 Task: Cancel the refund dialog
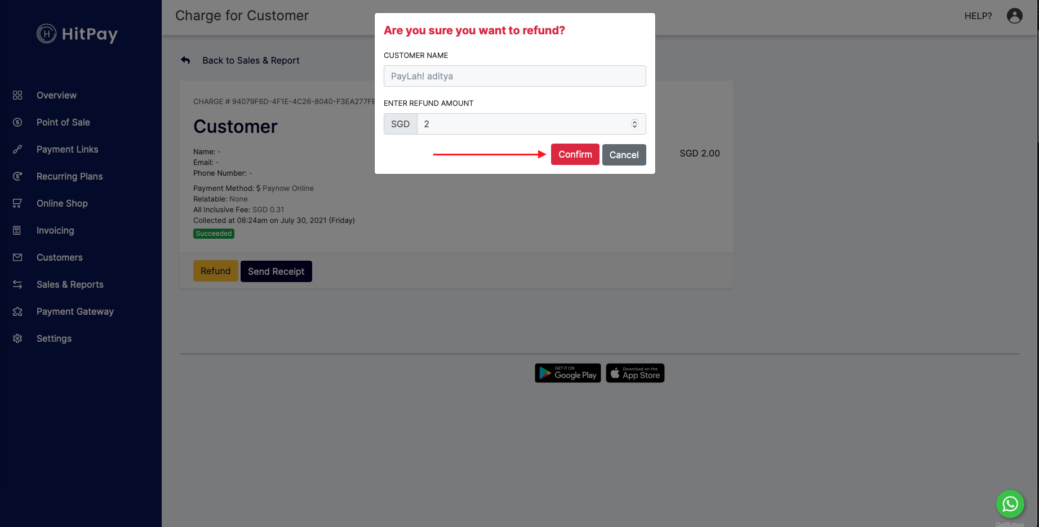[624, 155]
